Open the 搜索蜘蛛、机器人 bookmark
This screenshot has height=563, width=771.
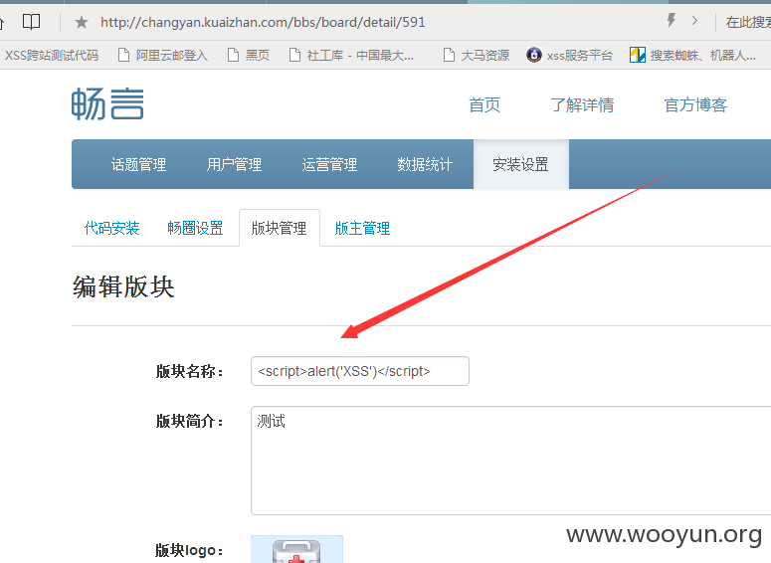pos(692,55)
